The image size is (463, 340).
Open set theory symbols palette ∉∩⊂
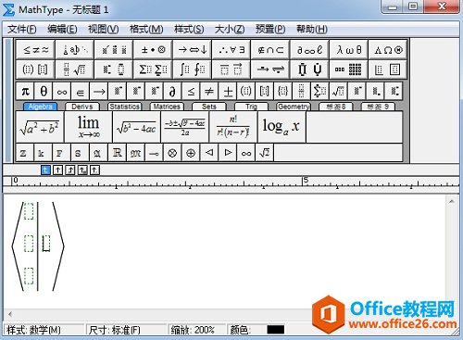pos(270,50)
